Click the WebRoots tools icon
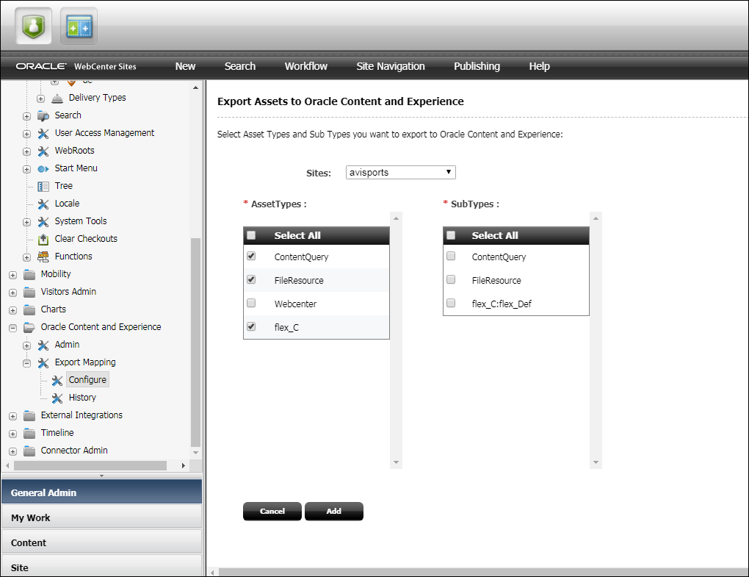Screen dimensions: 749x577 pos(43,151)
